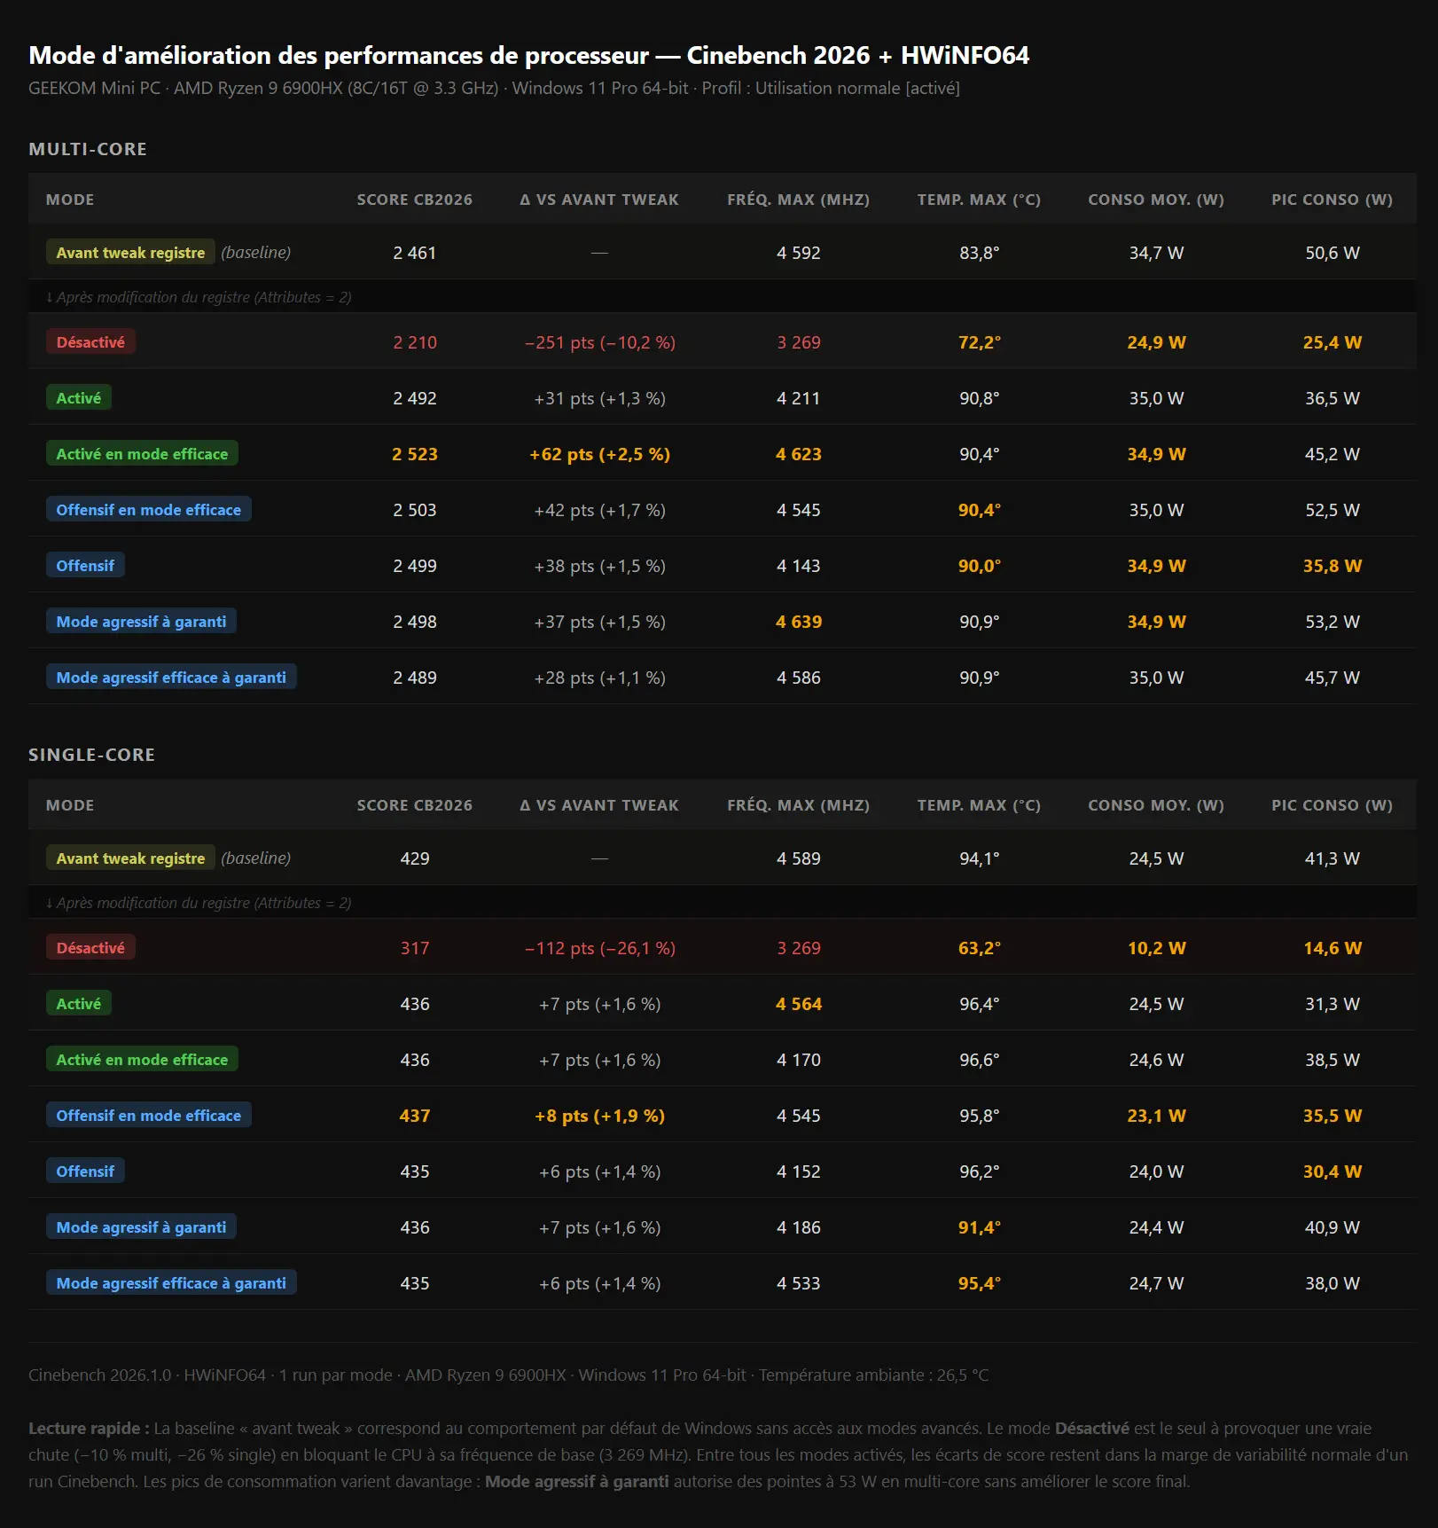
Task: Click the delta −251 pts (−10,2 %)
Action: click(599, 342)
